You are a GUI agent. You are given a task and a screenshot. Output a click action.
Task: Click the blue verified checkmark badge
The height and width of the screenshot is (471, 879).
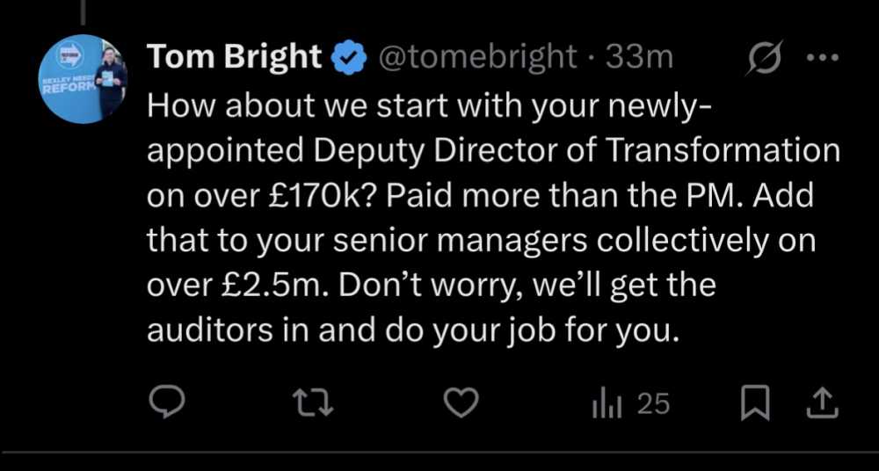(350, 58)
